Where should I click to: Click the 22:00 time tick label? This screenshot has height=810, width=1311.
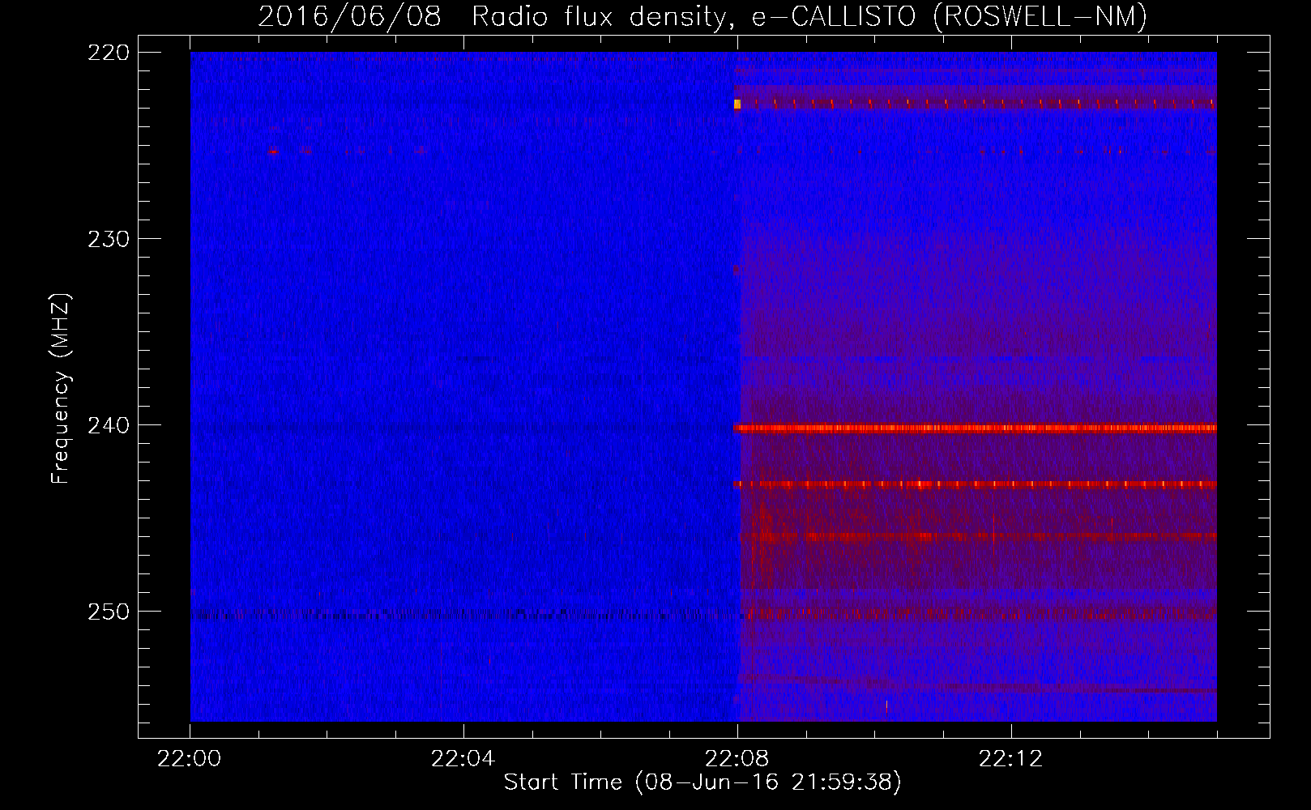pyautogui.click(x=190, y=759)
